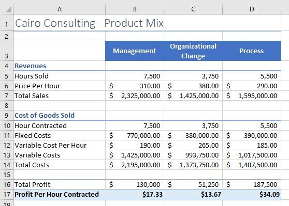Select the Total Costs label cell
The image size is (289, 206).
[60, 165]
